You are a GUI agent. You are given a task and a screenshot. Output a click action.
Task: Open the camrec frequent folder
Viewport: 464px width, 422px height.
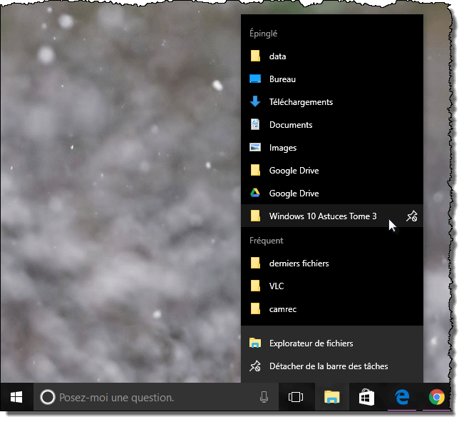pyautogui.click(x=282, y=309)
